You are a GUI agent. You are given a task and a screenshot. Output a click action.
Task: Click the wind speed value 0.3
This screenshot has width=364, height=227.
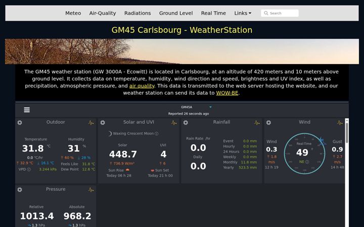click(271, 149)
